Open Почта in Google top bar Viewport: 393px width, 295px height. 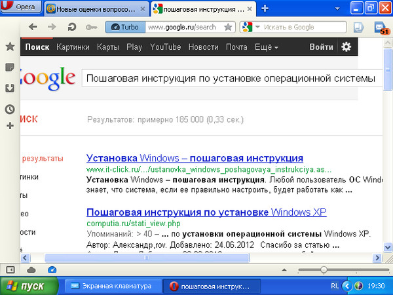pos(236,47)
